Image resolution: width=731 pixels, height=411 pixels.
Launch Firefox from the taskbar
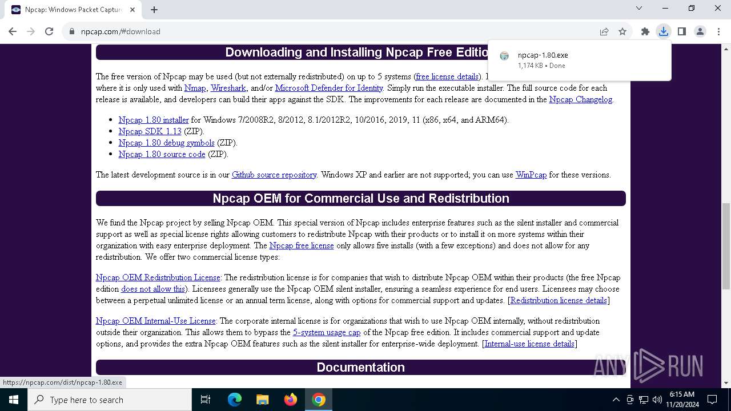click(x=291, y=400)
